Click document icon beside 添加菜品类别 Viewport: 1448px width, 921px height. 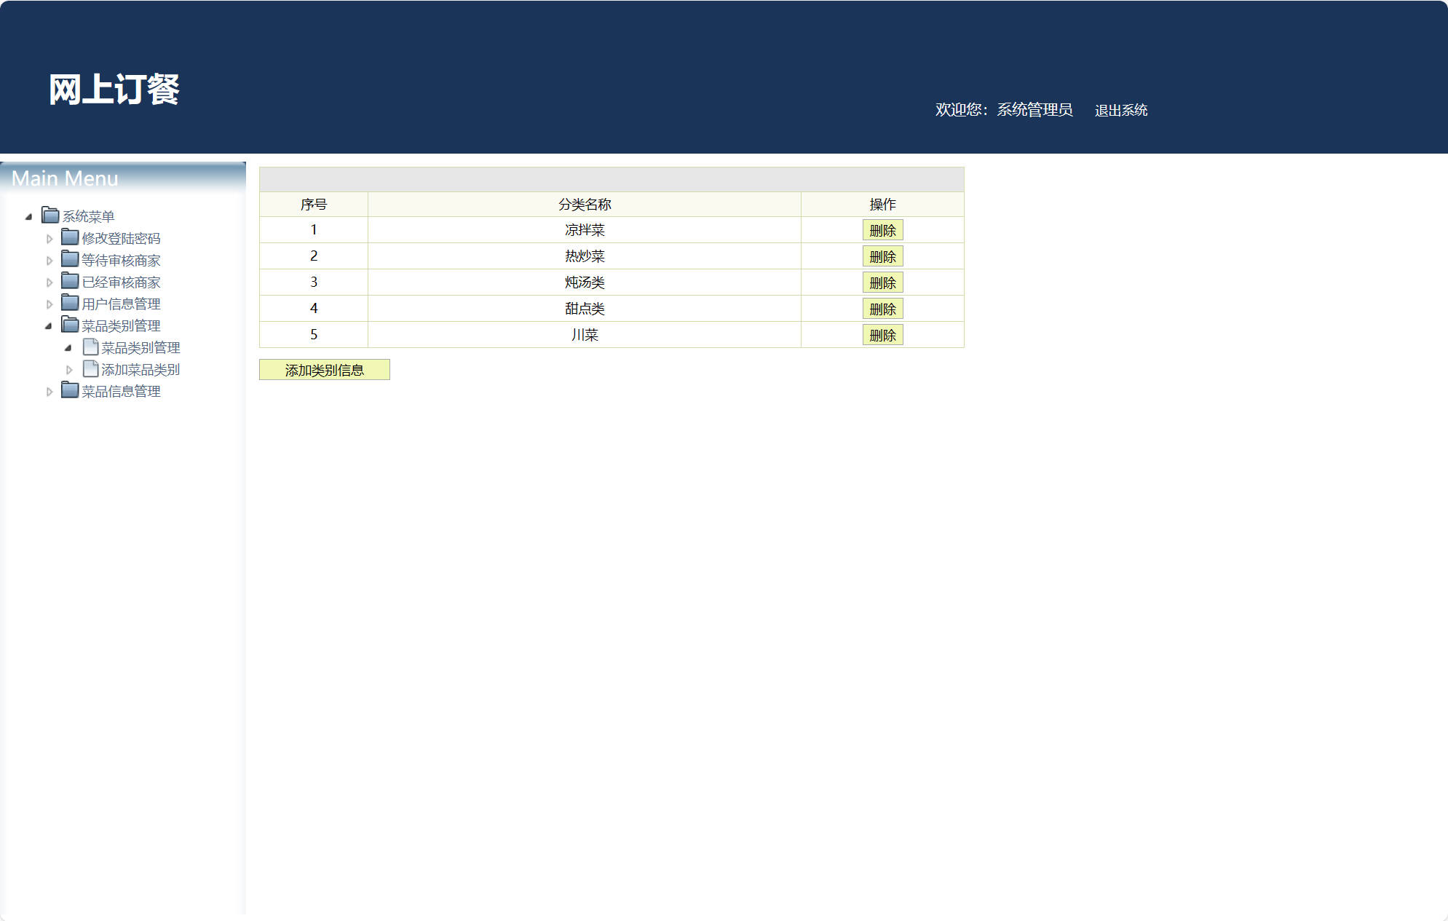tap(90, 368)
